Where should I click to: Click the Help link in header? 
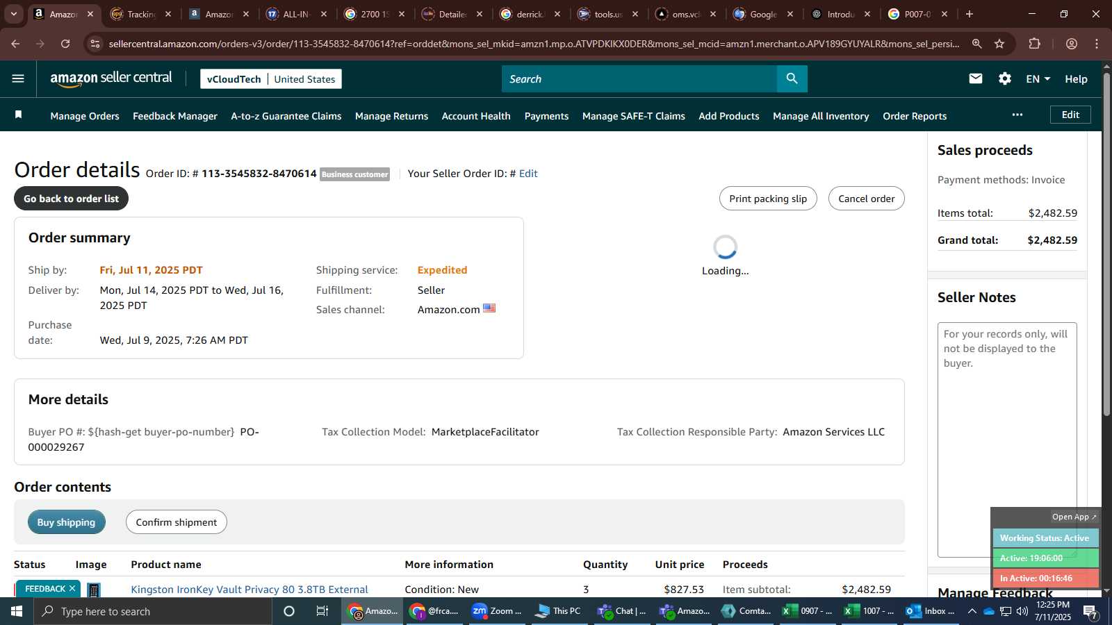pyautogui.click(x=1076, y=79)
